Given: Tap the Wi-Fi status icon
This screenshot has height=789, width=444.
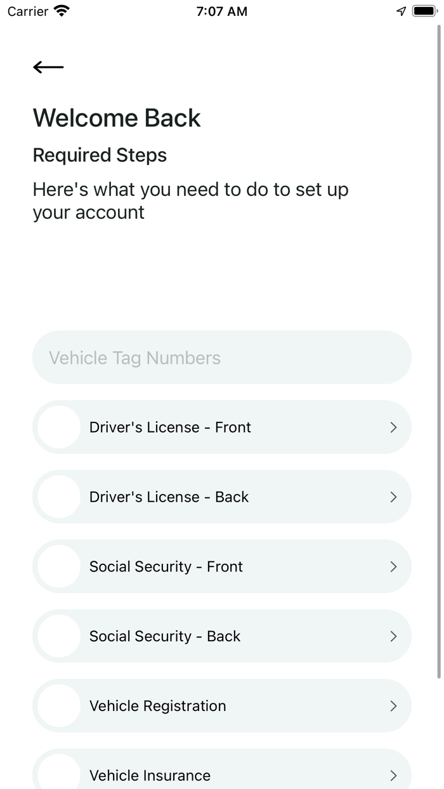Looking at the screenshot, I should 62,11.
